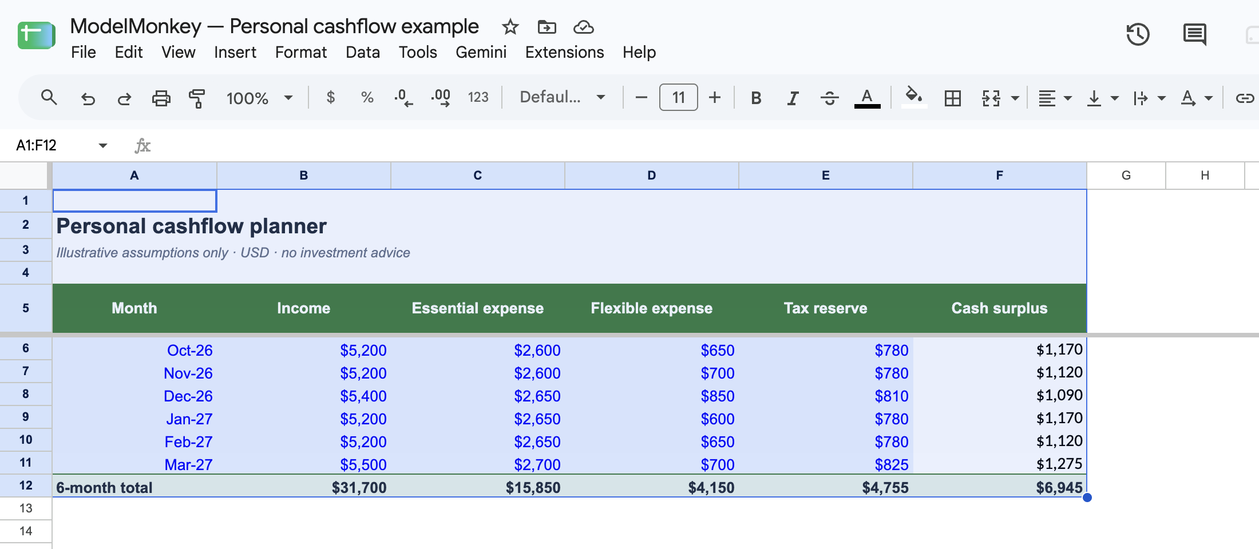
Task: Open the File menu
Action: click(83, 52)
